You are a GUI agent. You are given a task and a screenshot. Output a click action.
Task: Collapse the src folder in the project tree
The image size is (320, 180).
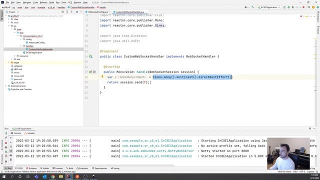click(9, 26)
